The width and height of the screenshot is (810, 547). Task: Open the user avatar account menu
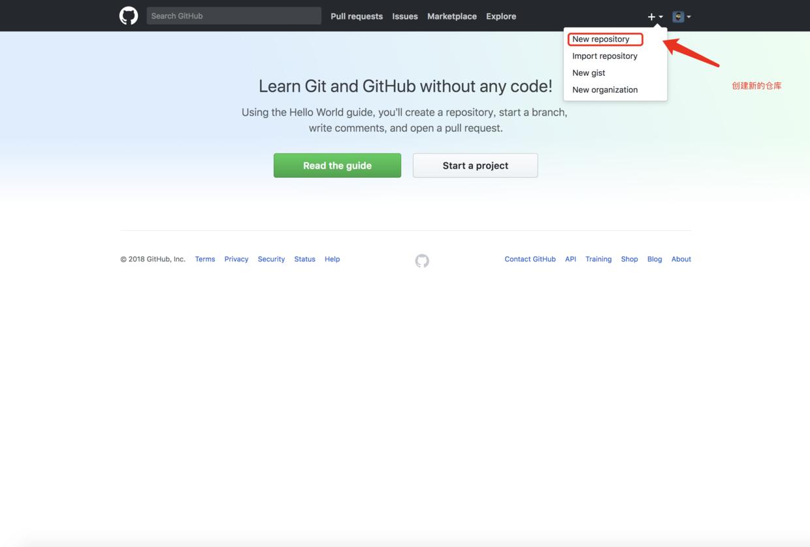click(x=681, y=16)
